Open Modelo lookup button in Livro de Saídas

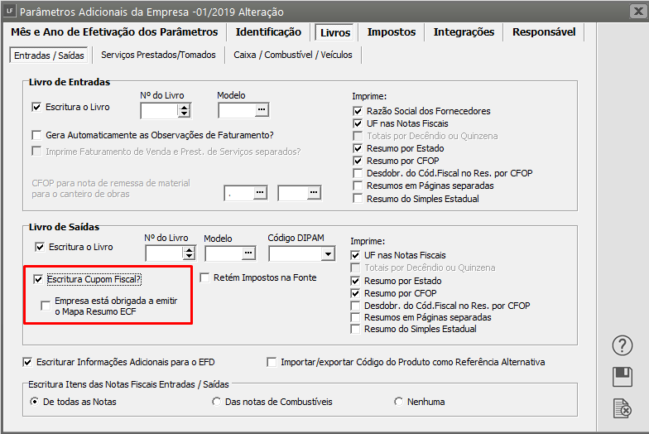click(248, 253)
